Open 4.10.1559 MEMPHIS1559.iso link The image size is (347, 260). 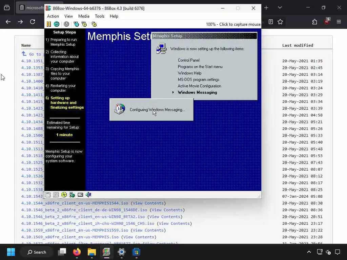point(75,230)
